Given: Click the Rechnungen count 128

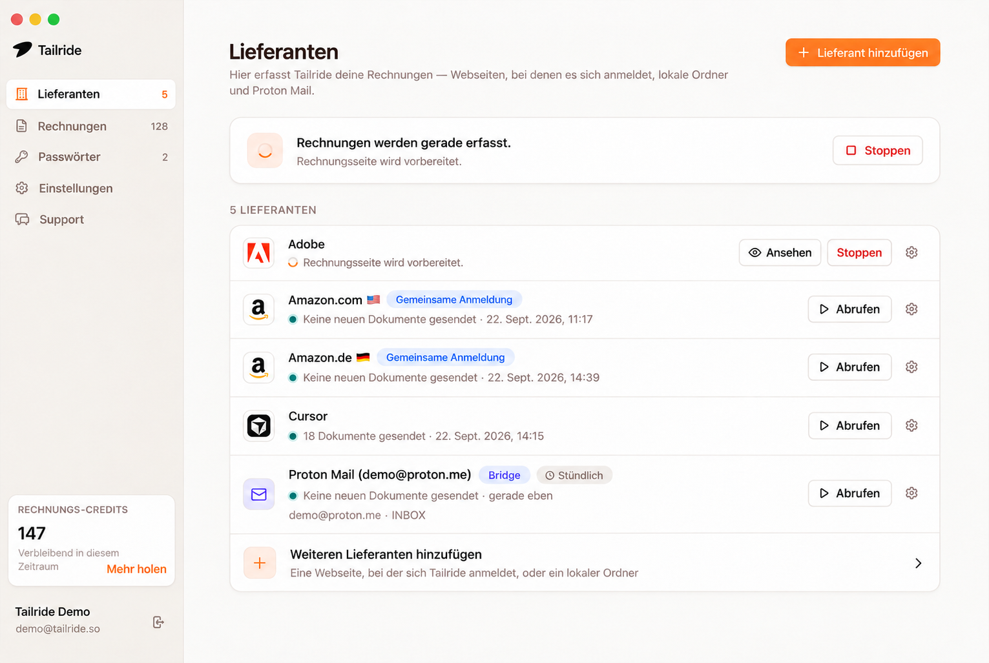Looking at the screenshot, I should [160, 127].
